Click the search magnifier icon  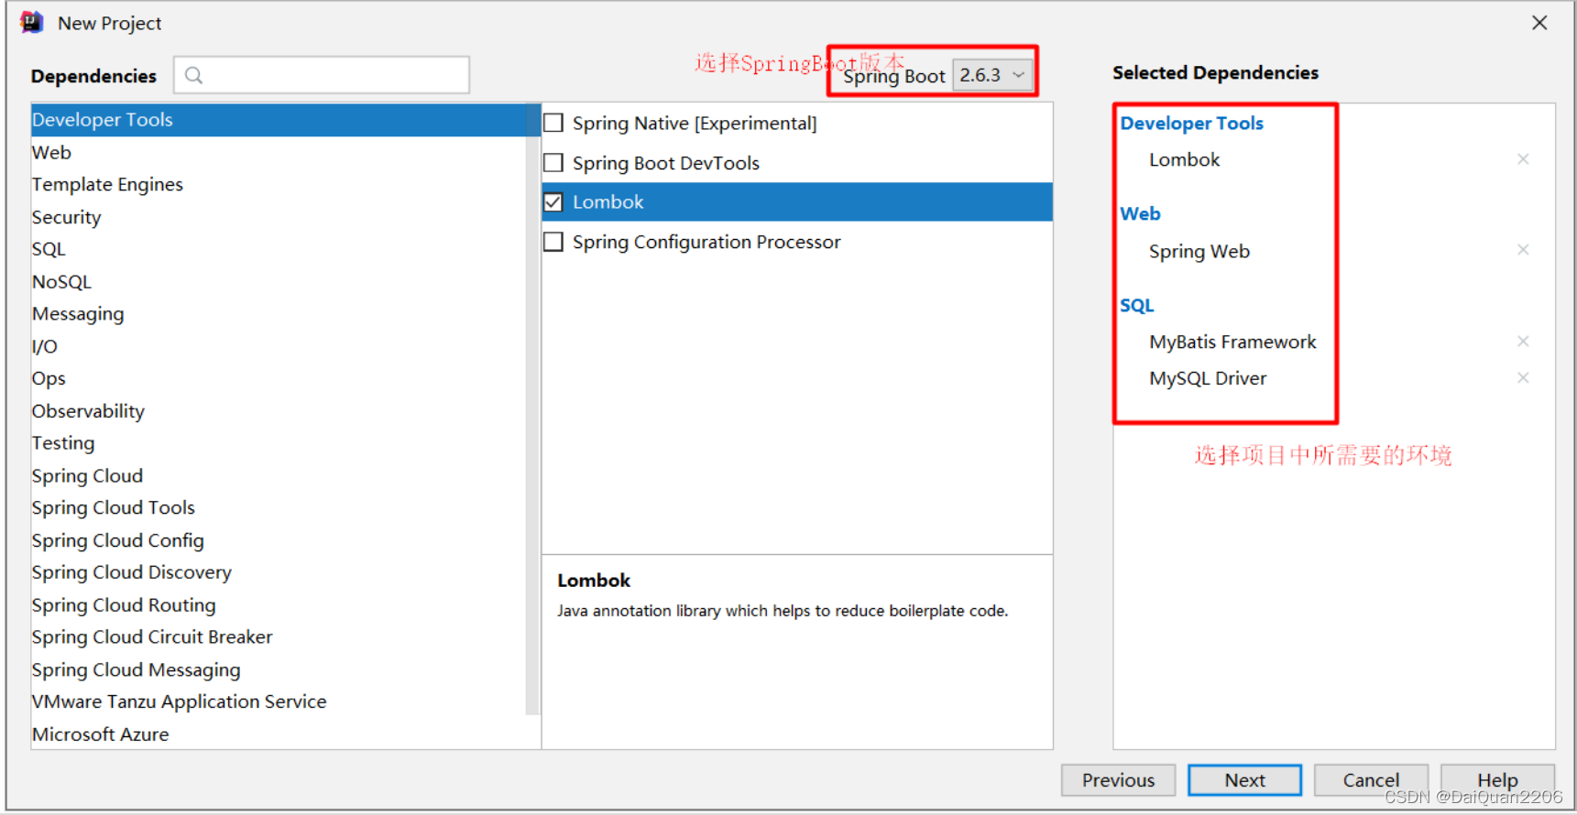[193, 75]
